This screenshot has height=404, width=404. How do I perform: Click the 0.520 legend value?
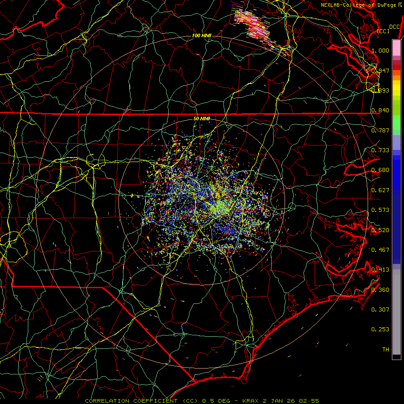pos(380,230)
